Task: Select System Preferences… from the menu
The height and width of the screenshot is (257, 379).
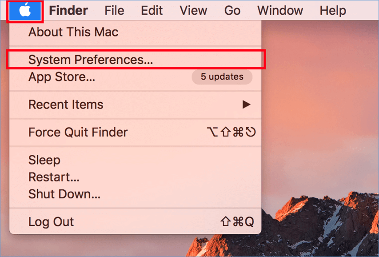Action: tap(136, 60)
